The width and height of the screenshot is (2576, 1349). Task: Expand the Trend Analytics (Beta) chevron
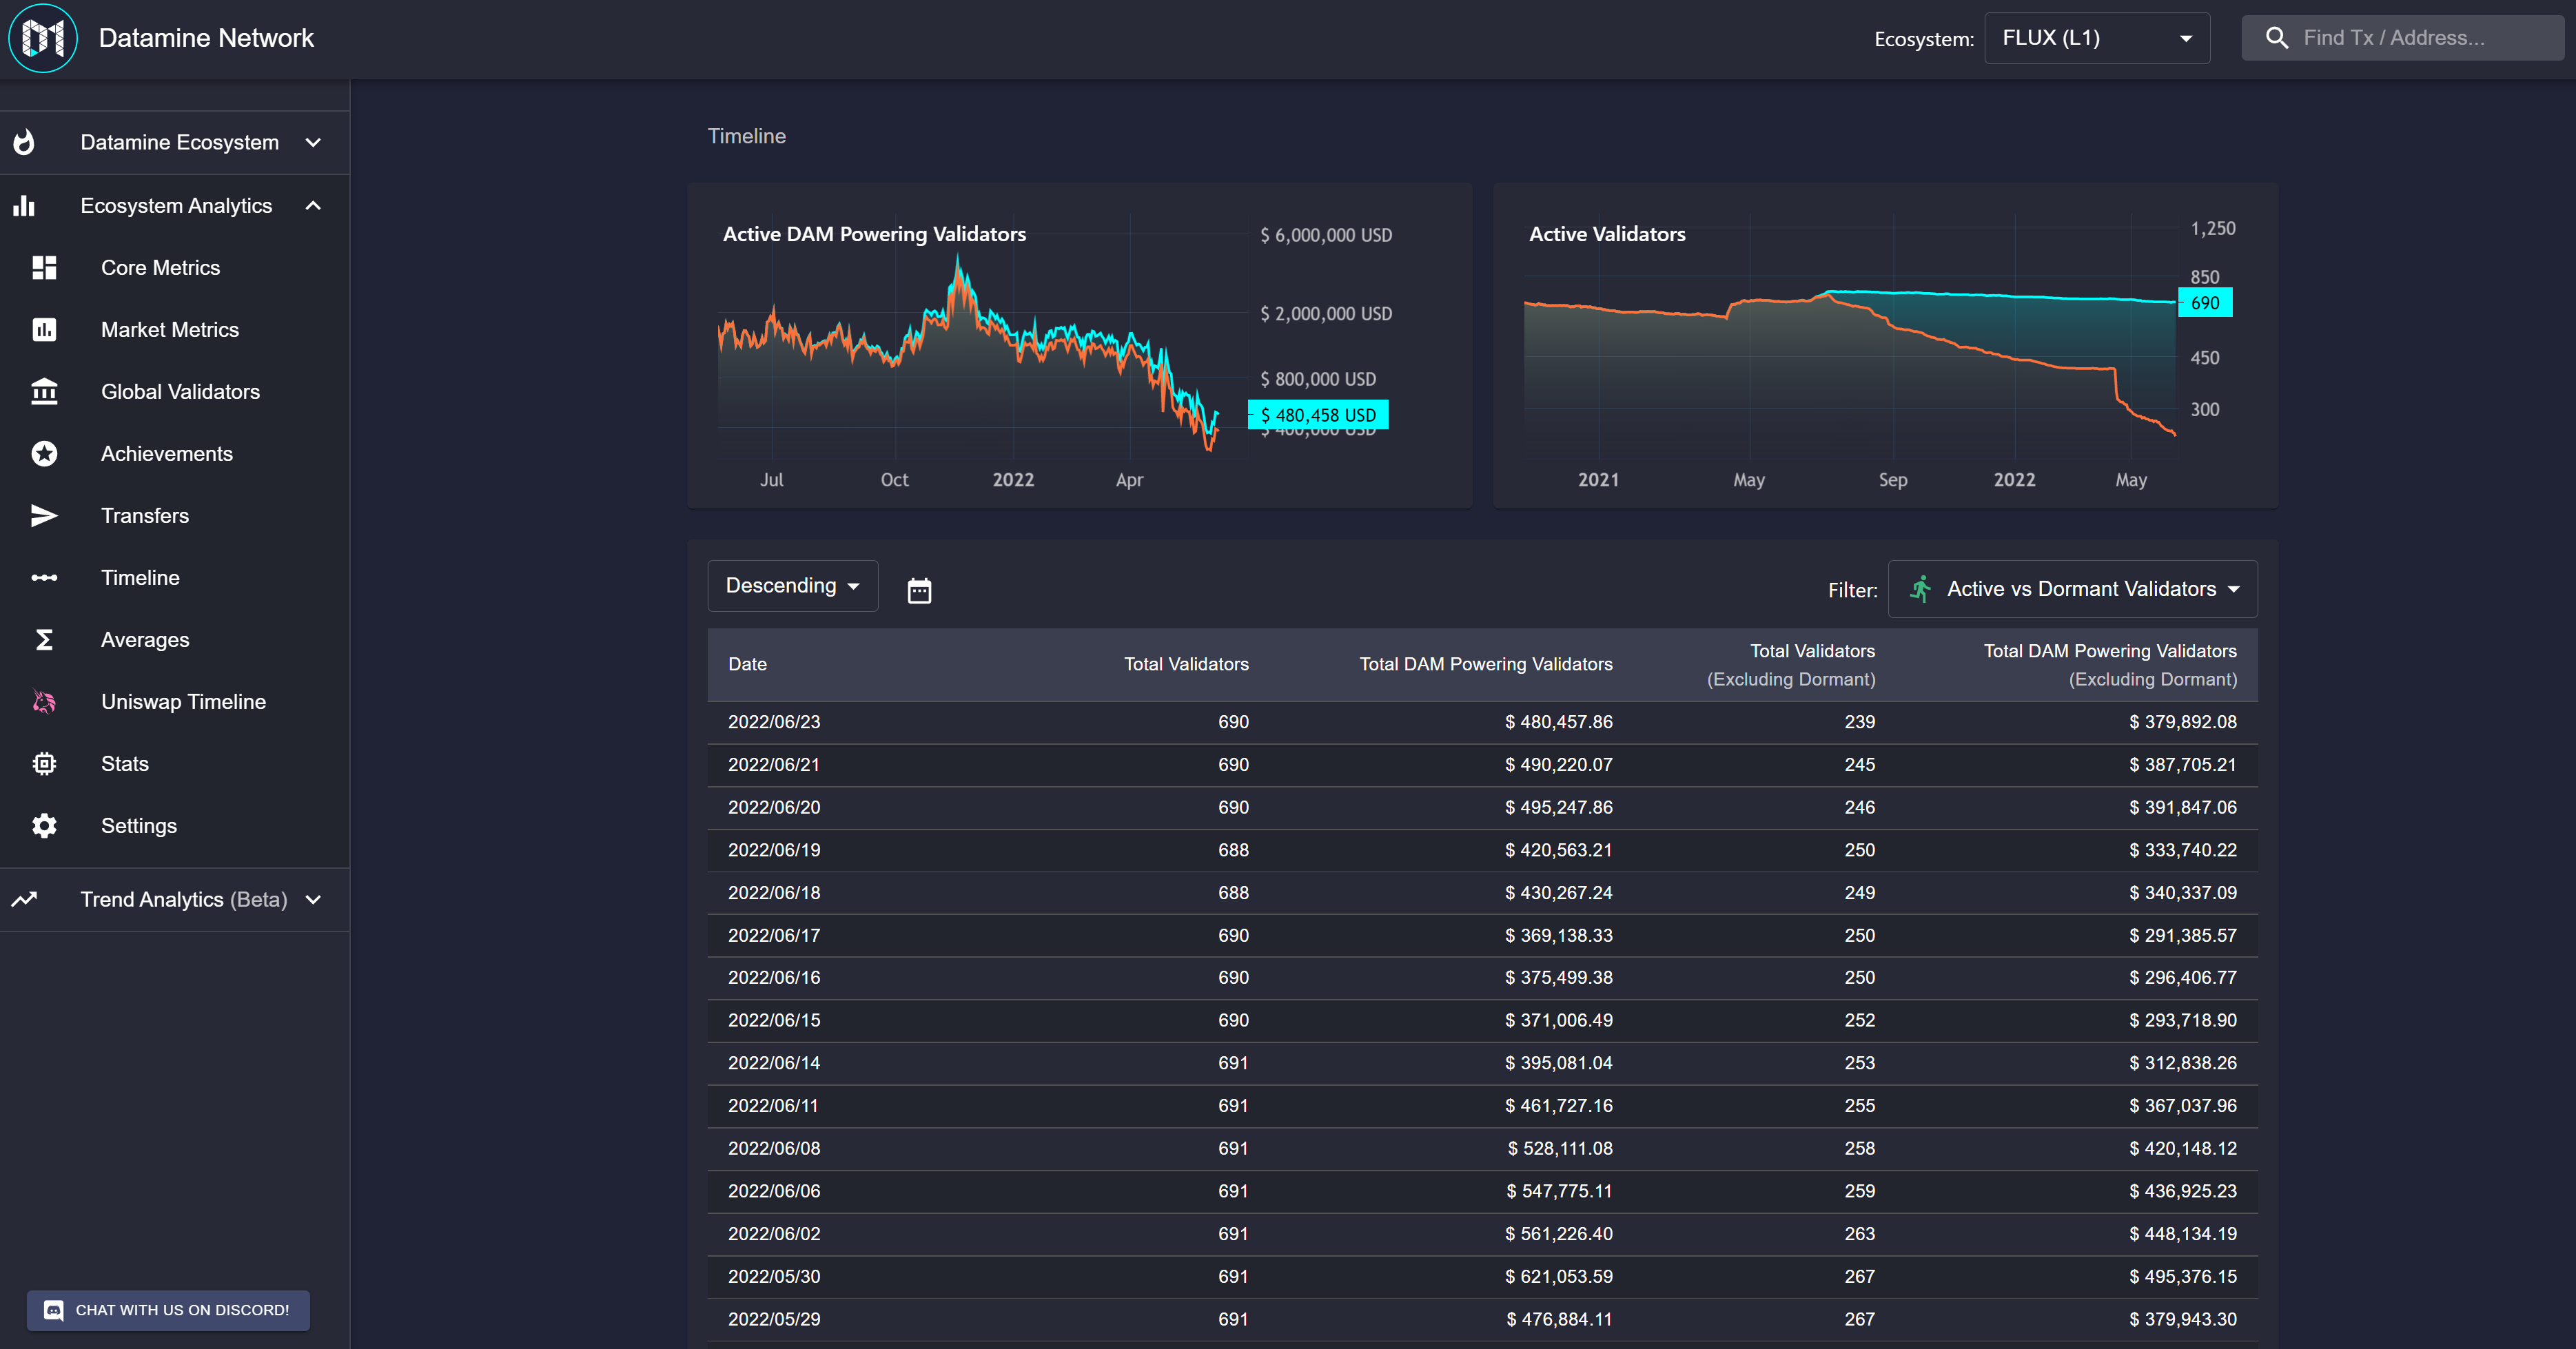point(313,900)
